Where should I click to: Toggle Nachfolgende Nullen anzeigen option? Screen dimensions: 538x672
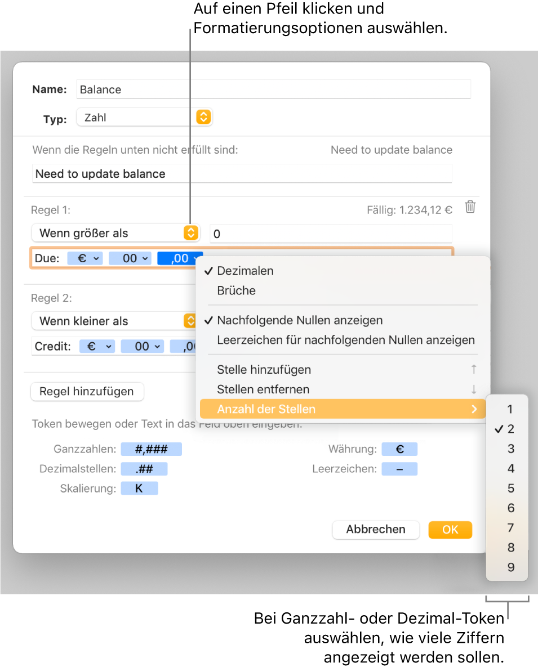[343, 320]
